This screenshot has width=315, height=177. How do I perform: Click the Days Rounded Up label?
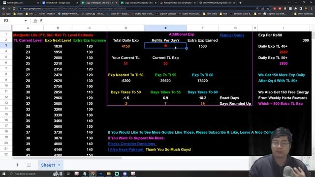[235, 104]
